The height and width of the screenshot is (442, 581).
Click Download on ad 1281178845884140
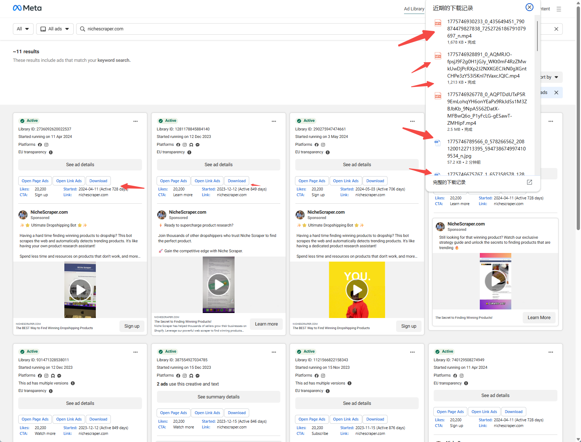tap(237, 181)
